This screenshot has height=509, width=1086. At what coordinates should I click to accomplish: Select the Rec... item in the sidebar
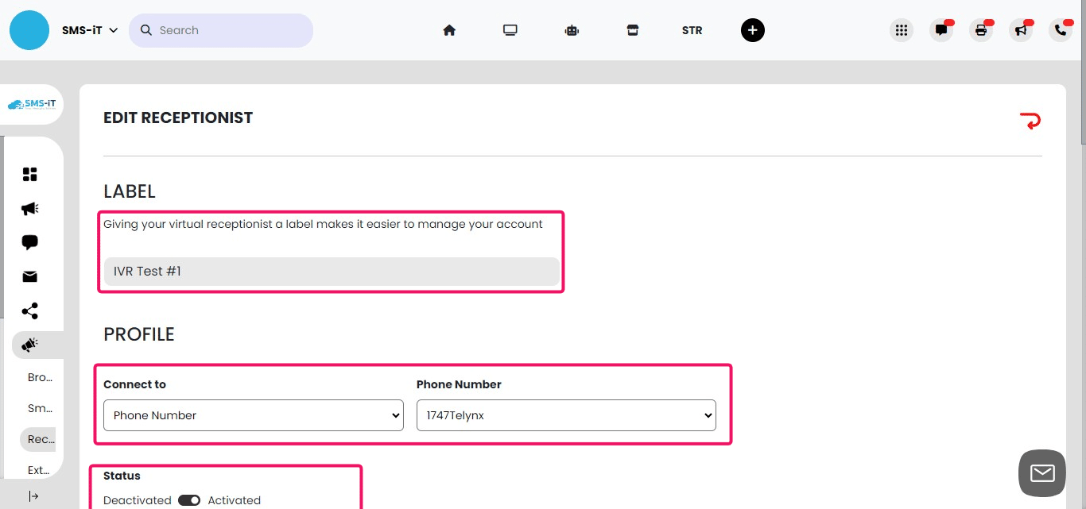[x=38, y=439]
